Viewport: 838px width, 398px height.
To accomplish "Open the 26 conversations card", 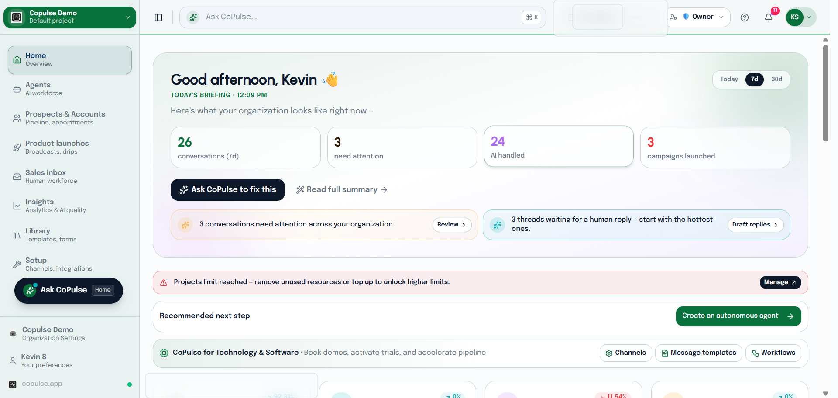I will click(246, 148).
